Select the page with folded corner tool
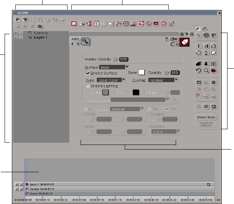The width and height of the screenshot is (234, 204). click(x=214, y=53)
